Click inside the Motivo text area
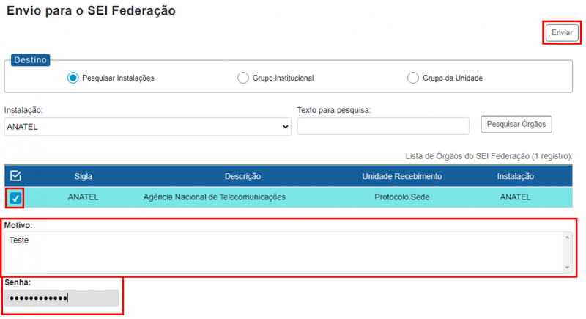The image size is (586, 319). click(x=282, y=252)
